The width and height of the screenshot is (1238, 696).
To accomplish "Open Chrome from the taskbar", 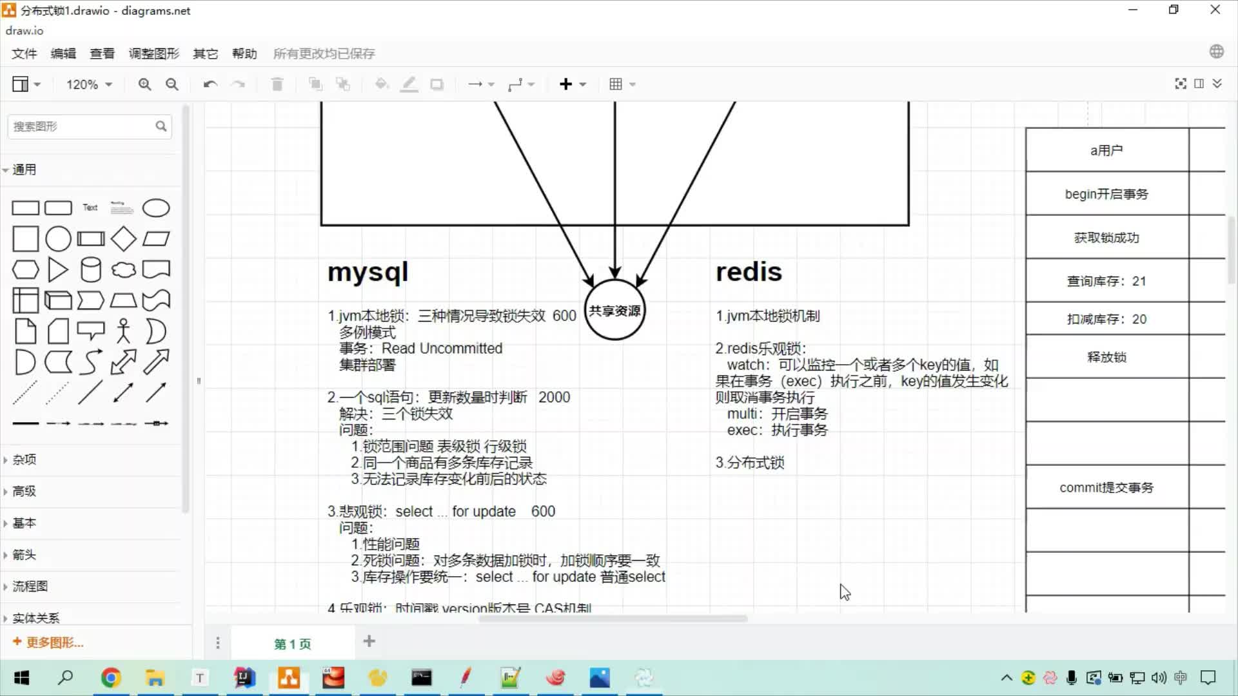I will (x=111, y=678).
